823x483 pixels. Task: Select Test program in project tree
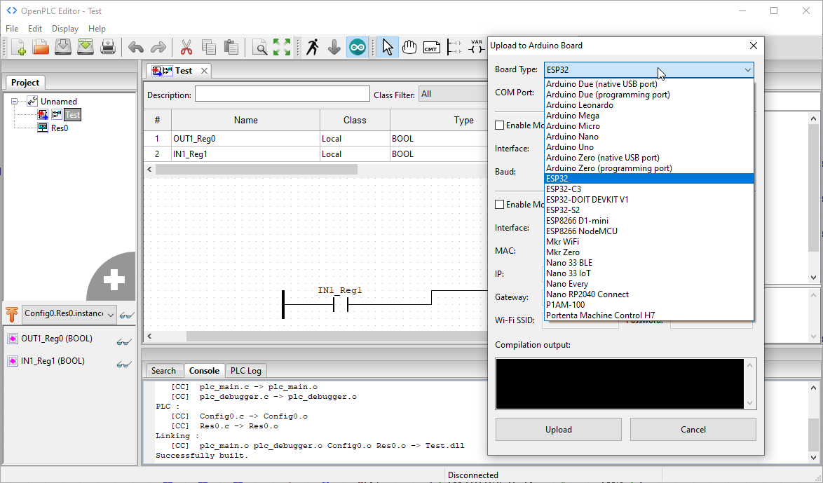point(72,115)
